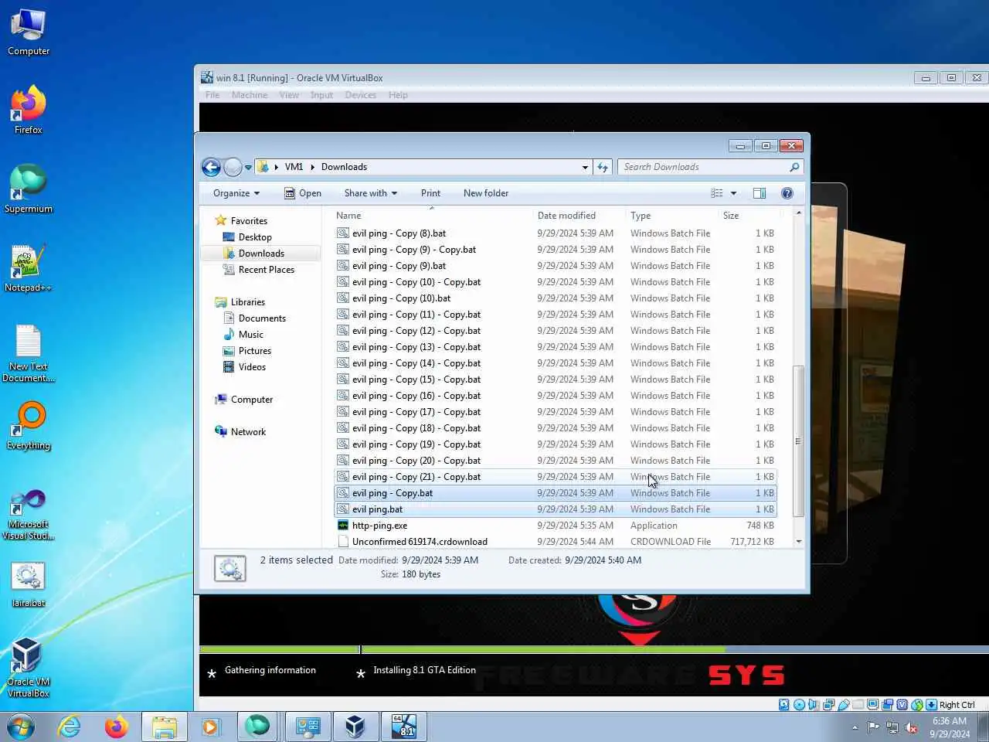
Task: Open the Machine menu in VirtualBox
Action: coord(250,95)
